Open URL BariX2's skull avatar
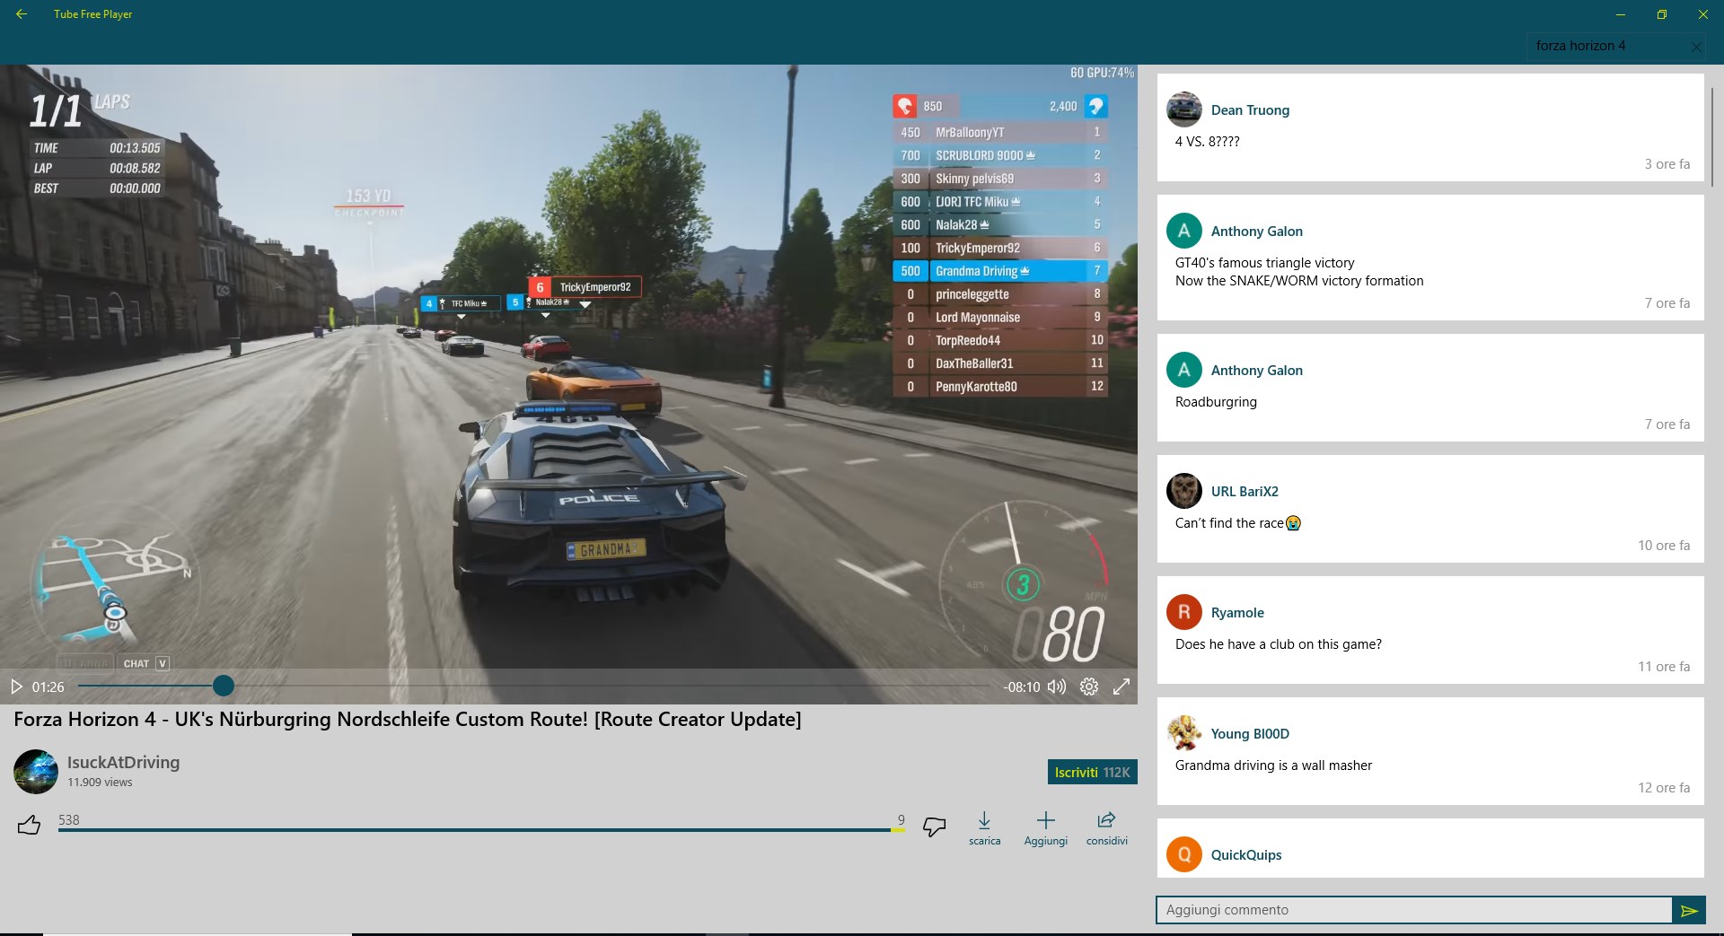The image size is (1724, 936). tap(1184, 491)
